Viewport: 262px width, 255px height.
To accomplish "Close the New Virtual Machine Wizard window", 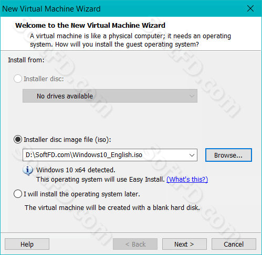I will 250,8.
